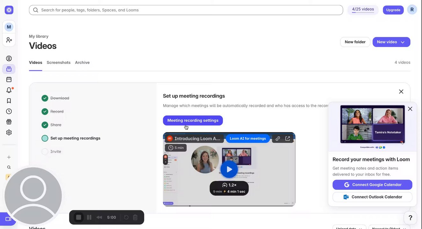
Task: Open Meeting recording settings
Action: (193, 120)
